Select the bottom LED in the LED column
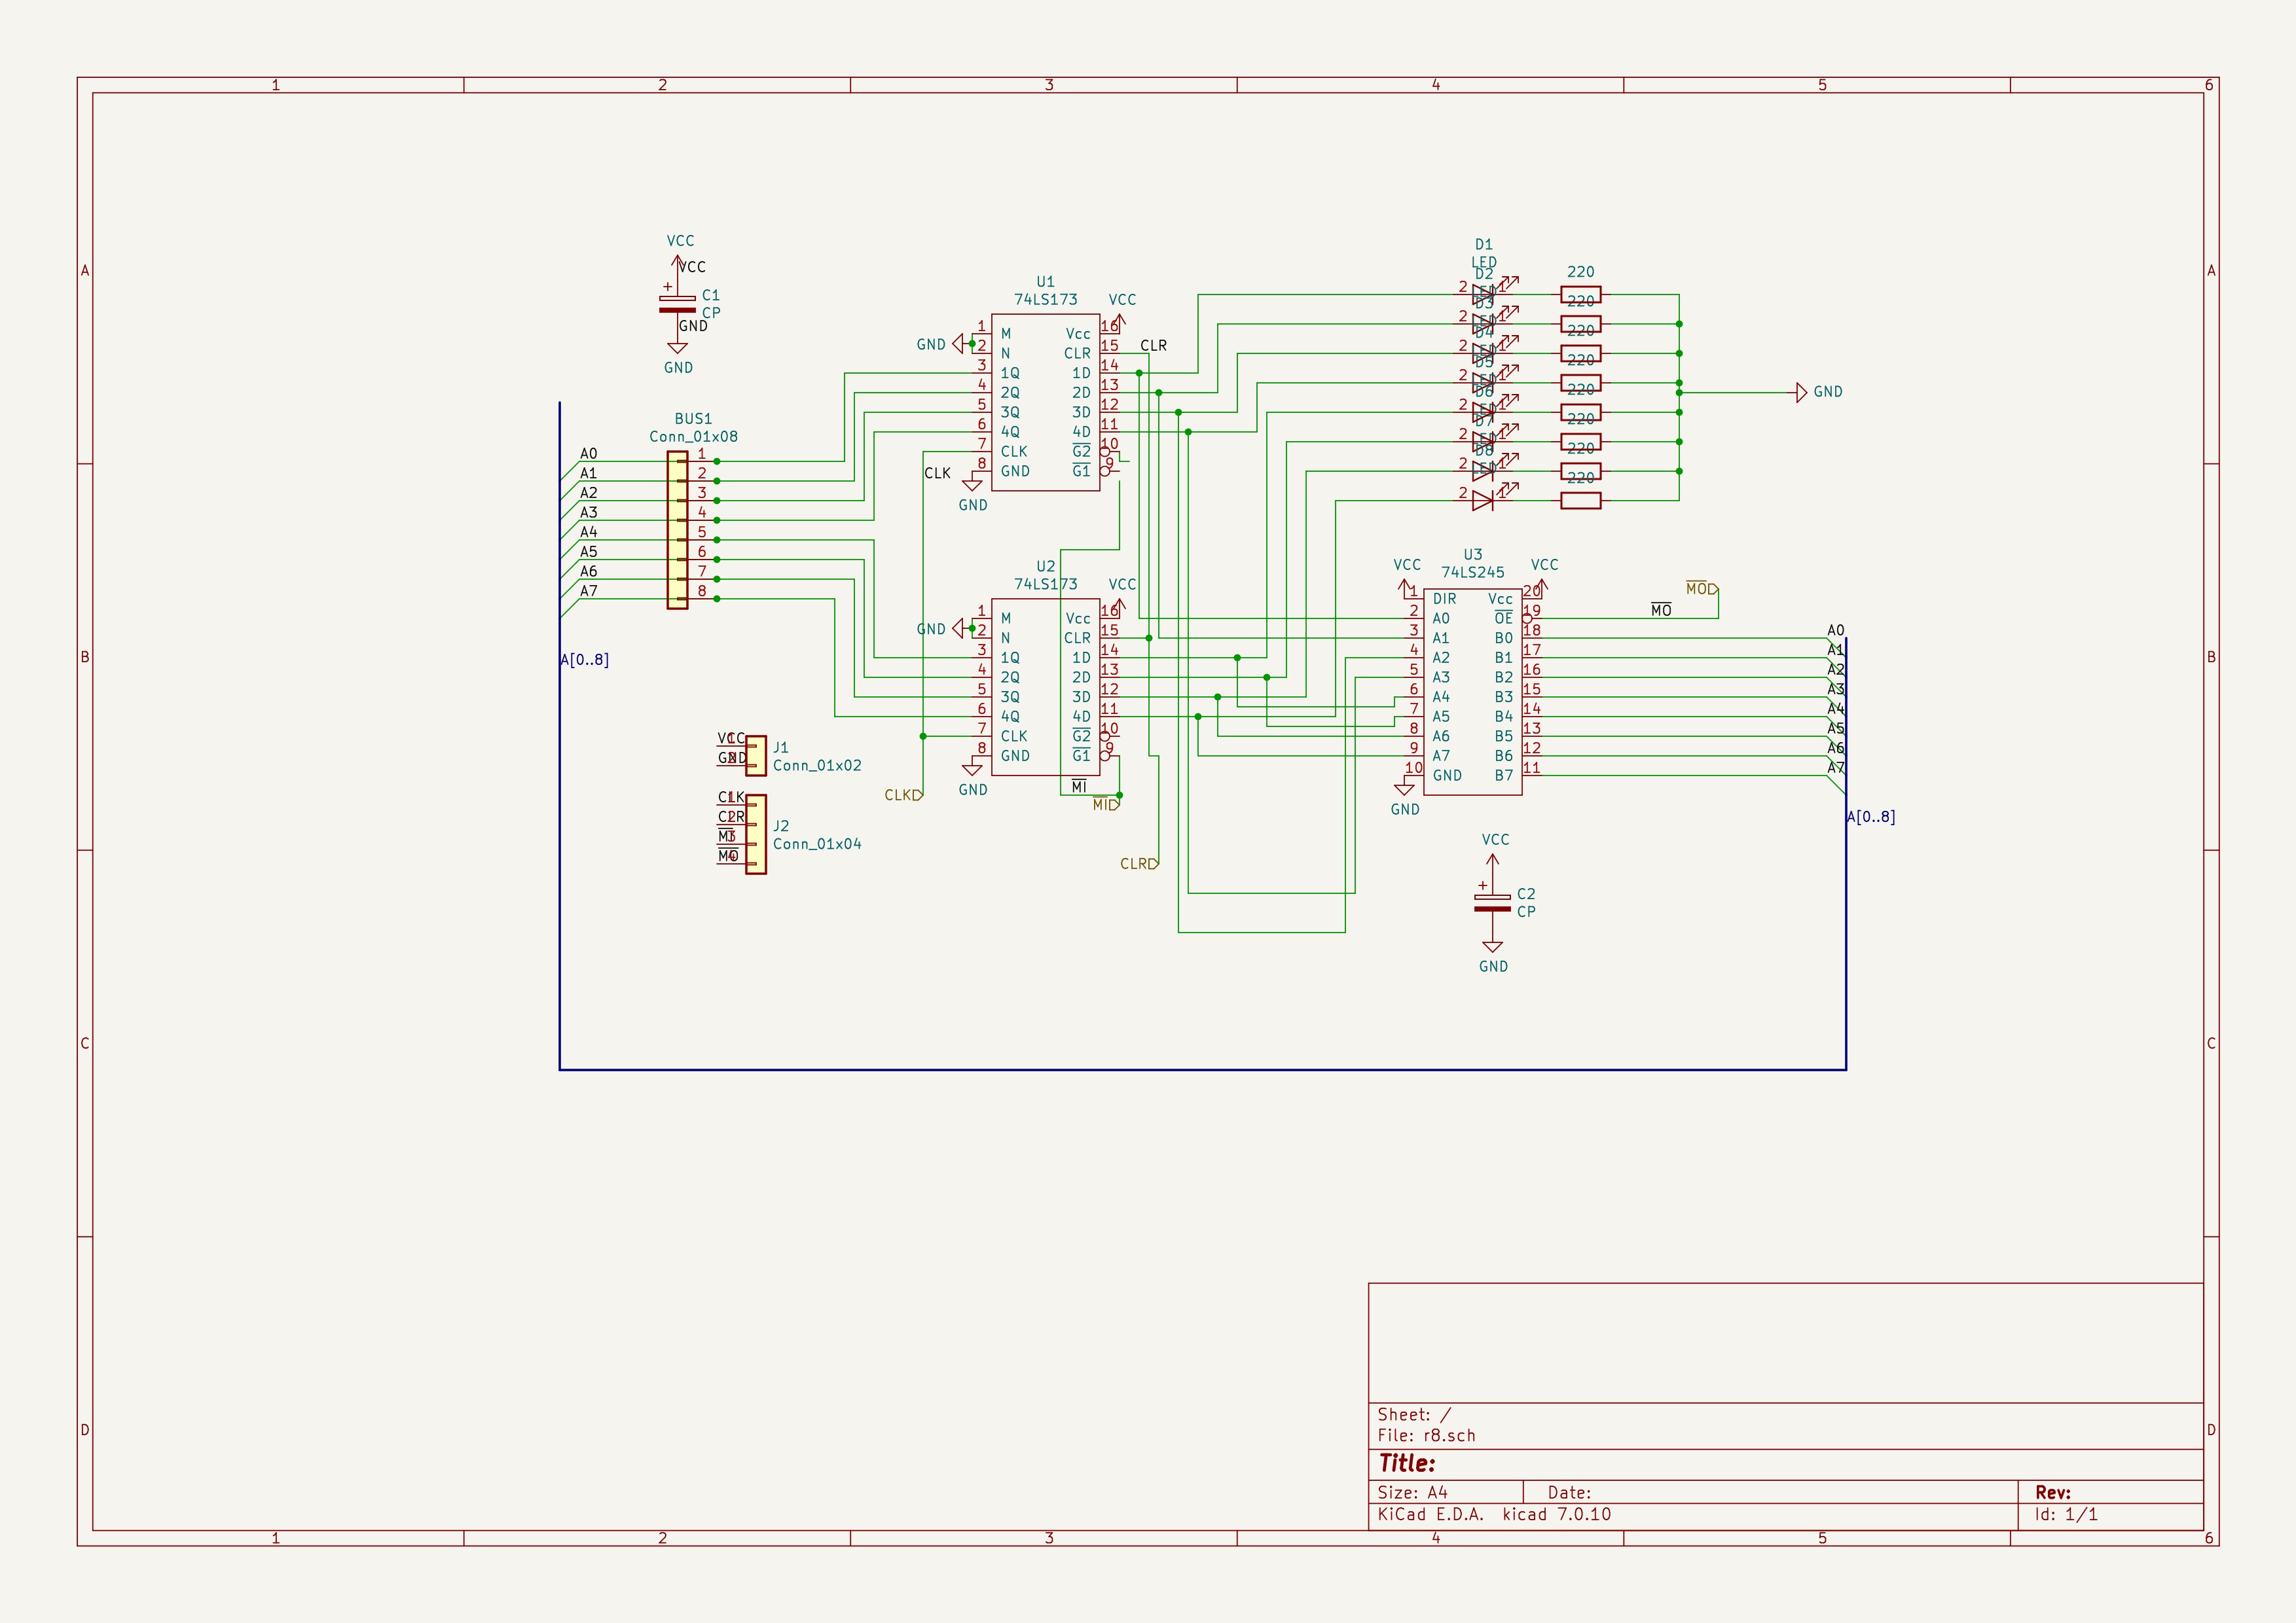 (x=1483, y=500)
